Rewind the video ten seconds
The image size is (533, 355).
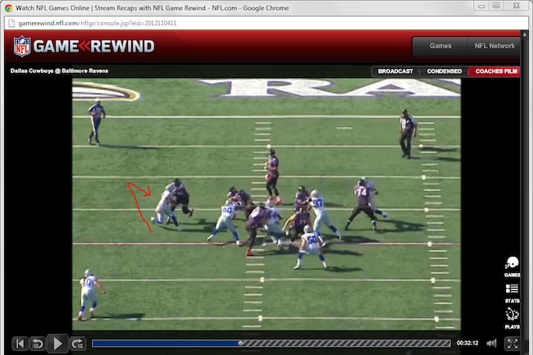38,344
